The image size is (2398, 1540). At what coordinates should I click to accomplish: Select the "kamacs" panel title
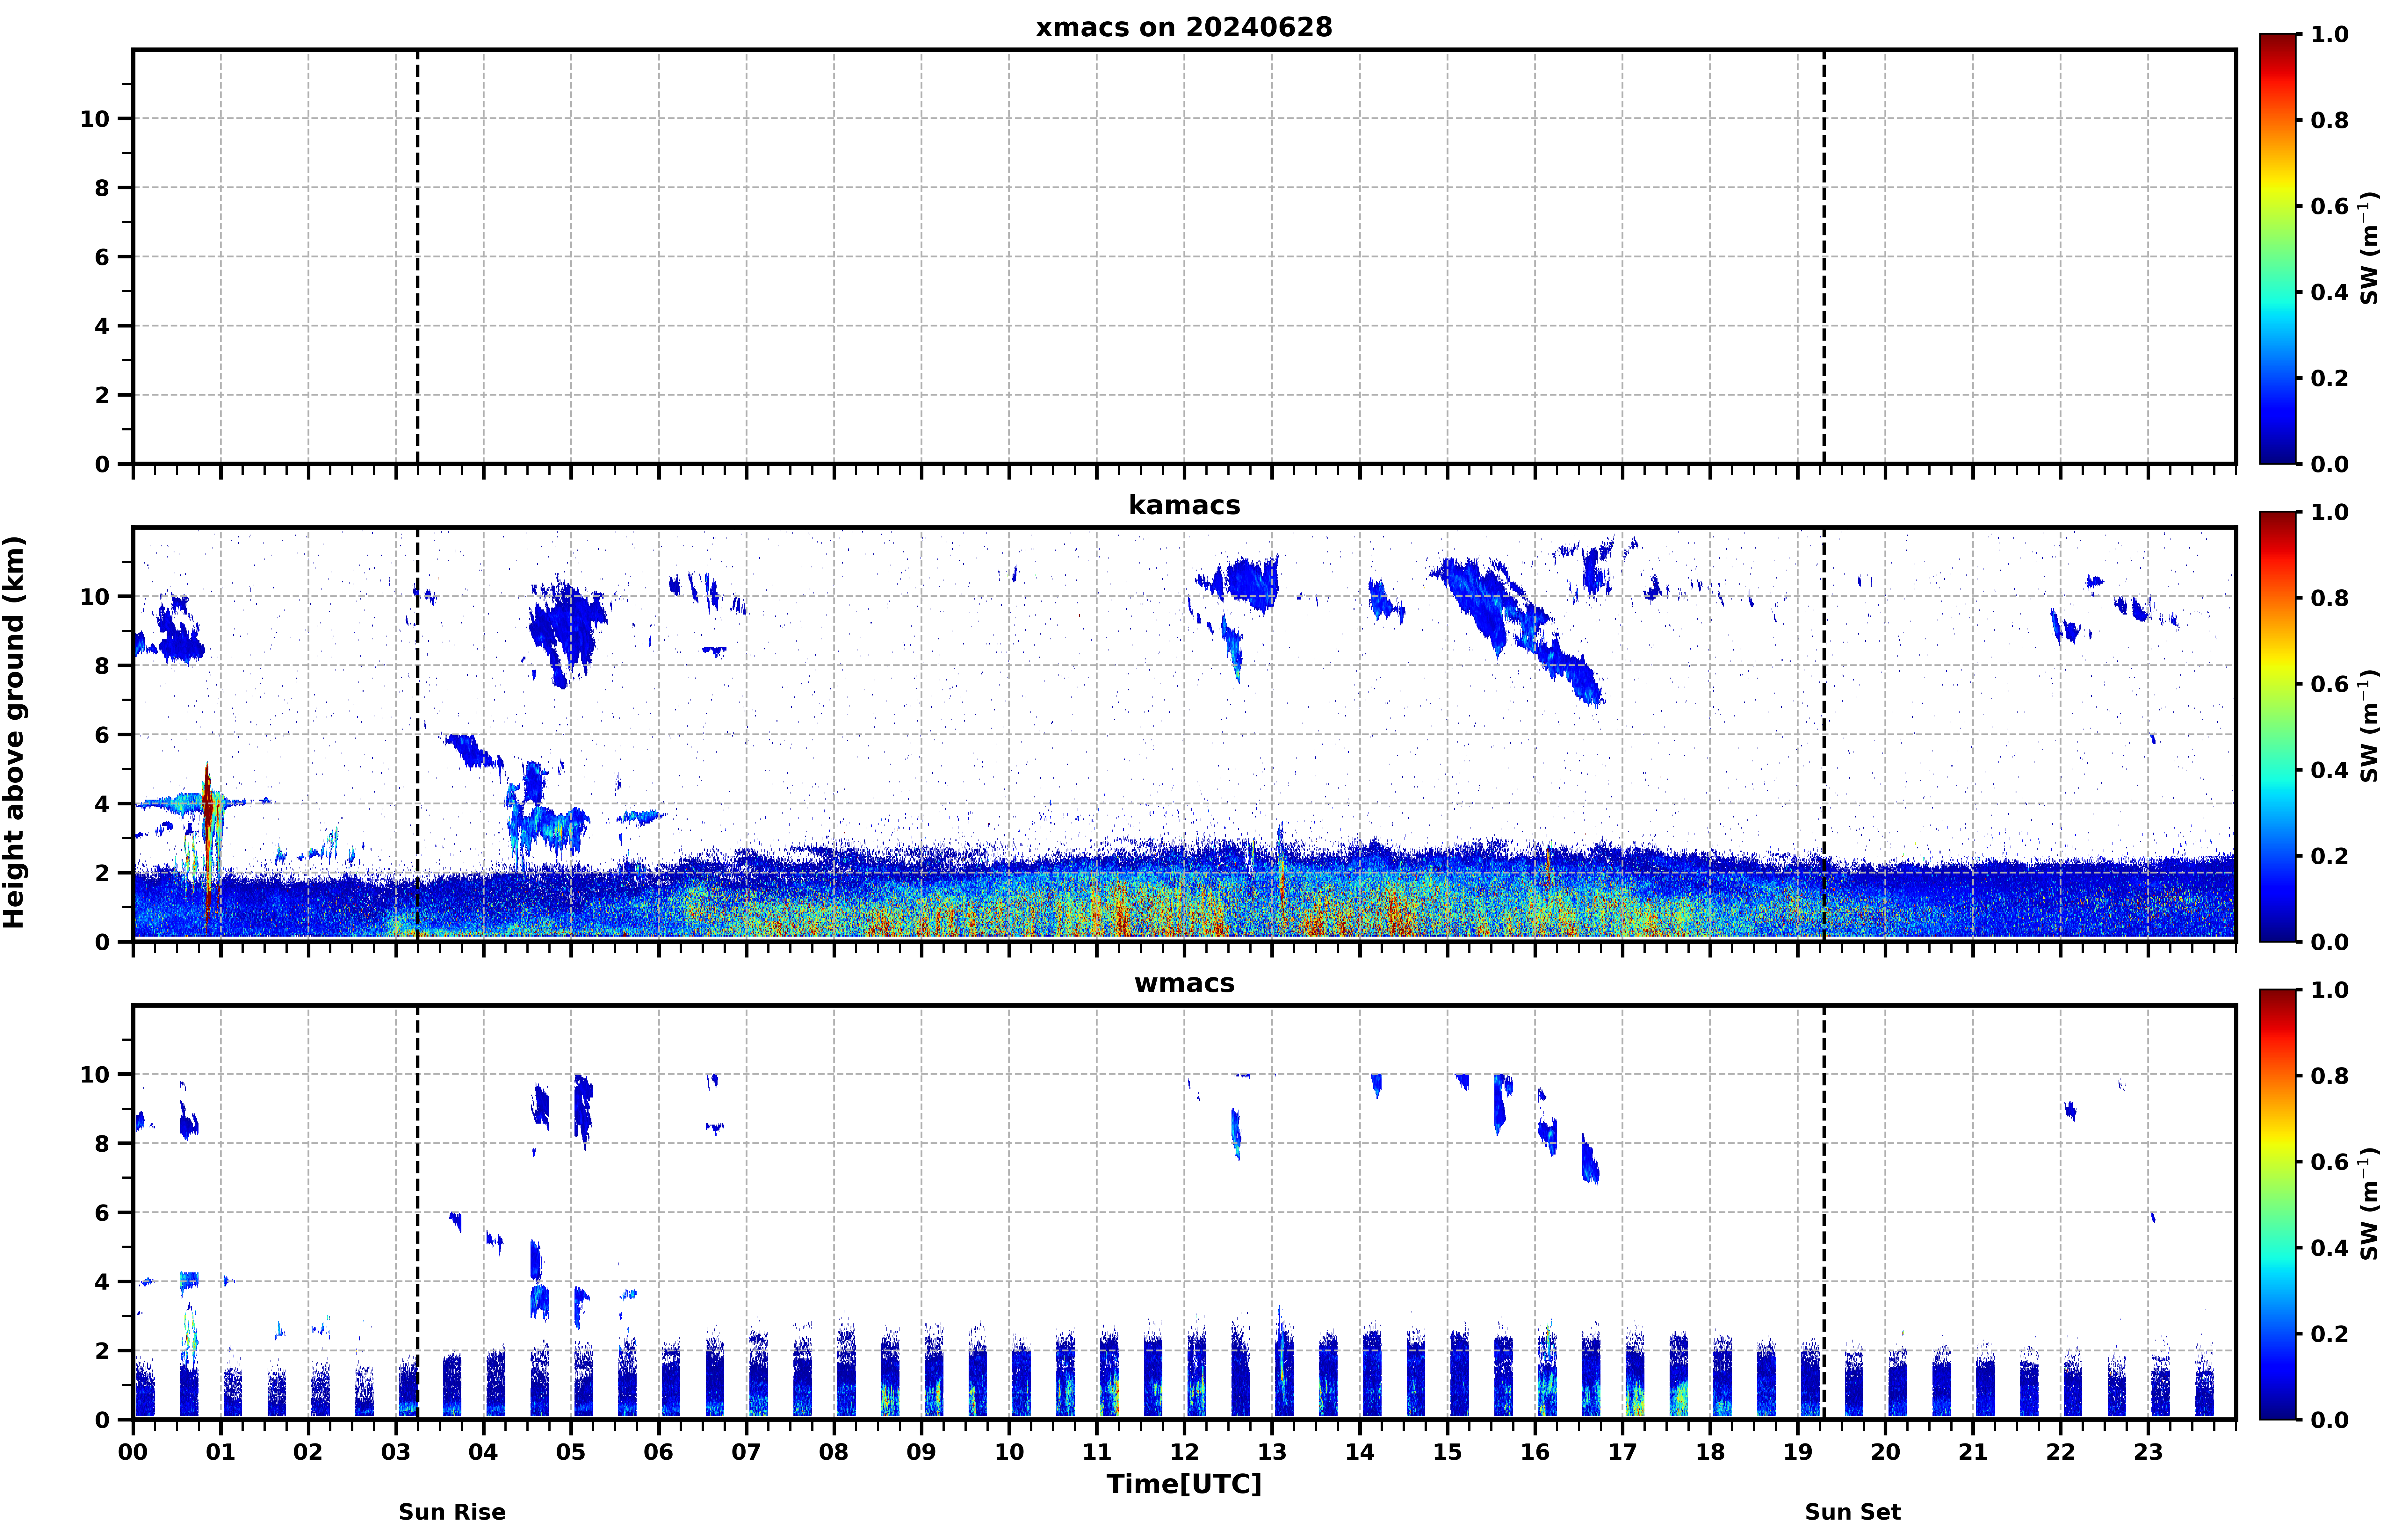tap(1184, 505)
